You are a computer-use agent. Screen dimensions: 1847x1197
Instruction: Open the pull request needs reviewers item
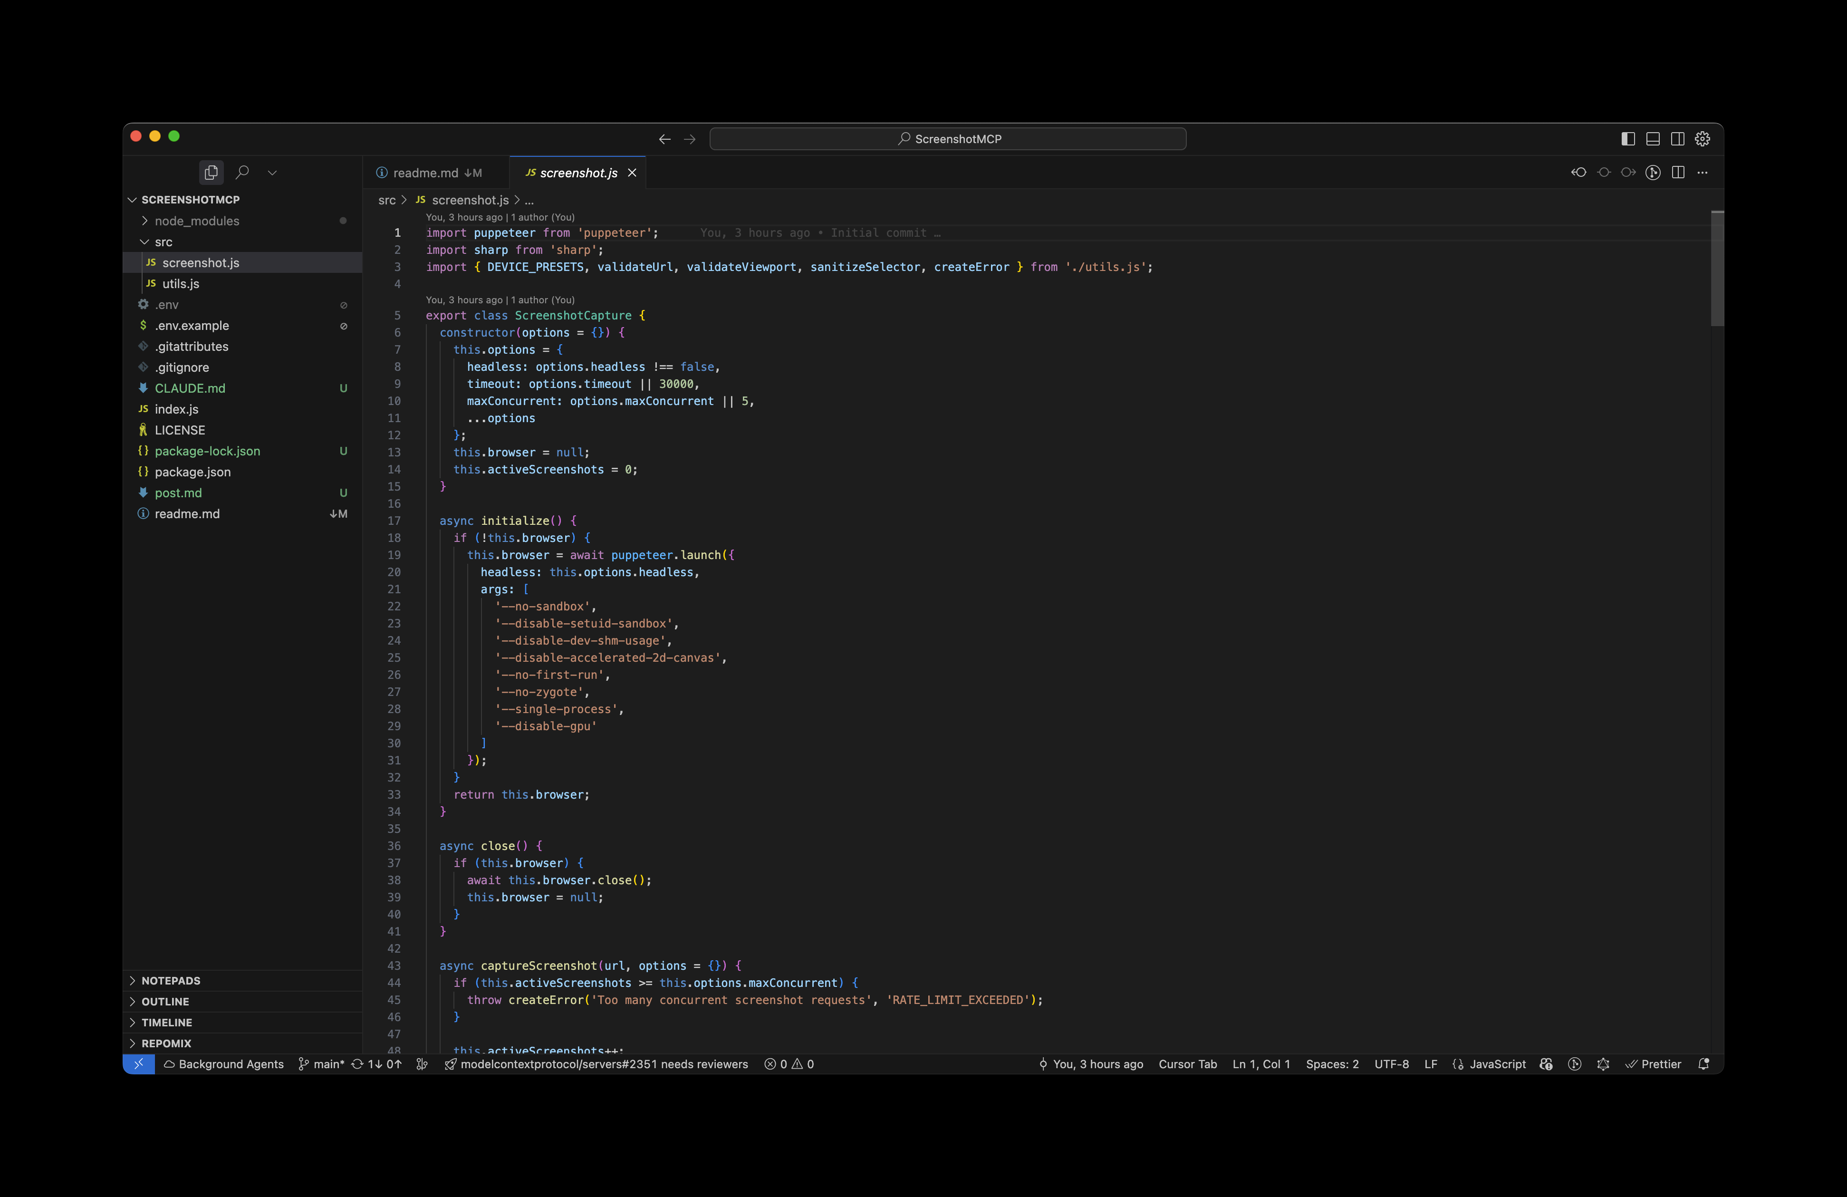click(x=596, y=1064)
